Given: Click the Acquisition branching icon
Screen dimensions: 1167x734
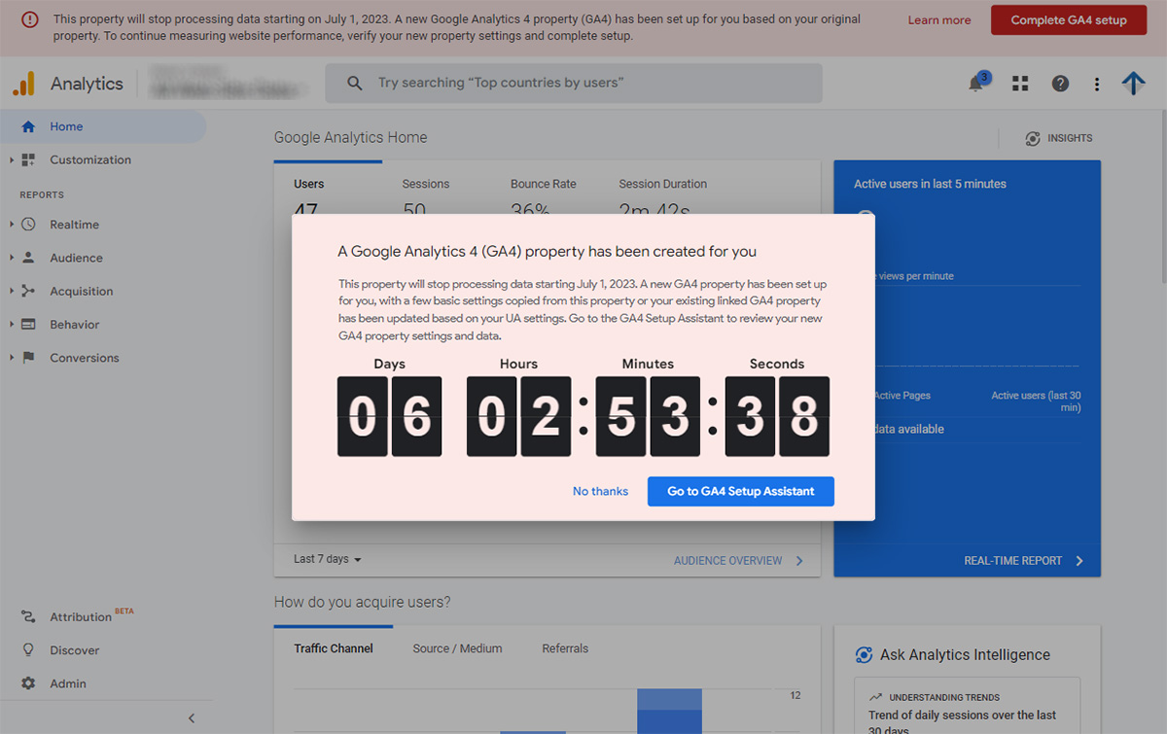Looking at the screenshot, I should (28, 291).
